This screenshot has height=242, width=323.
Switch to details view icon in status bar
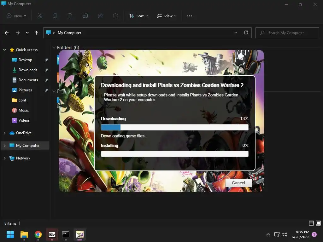[x=311, y=223]
